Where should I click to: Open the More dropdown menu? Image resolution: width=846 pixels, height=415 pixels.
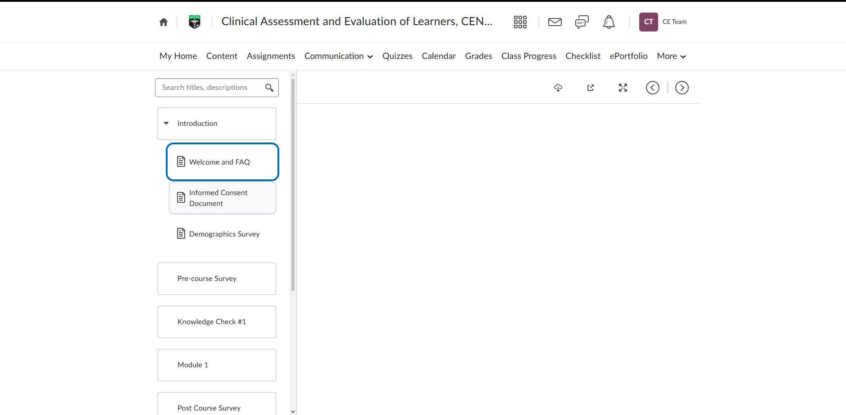671,56
